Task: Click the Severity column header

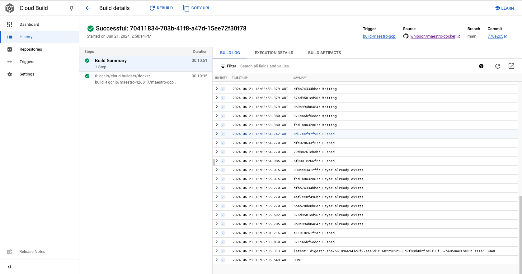Action: click(221, 78)
